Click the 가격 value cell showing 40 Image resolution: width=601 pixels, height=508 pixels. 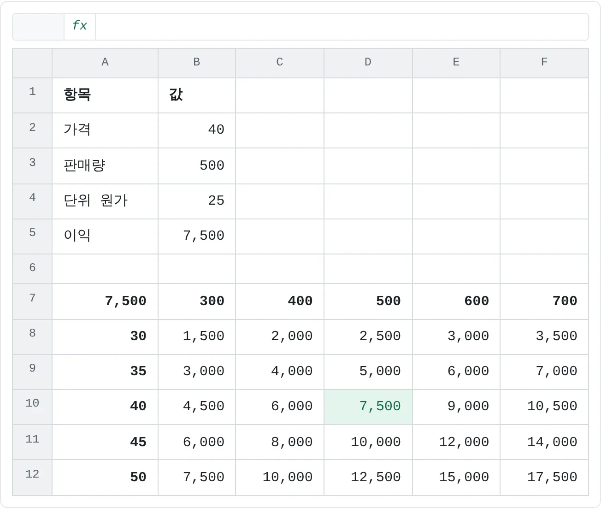197,130
